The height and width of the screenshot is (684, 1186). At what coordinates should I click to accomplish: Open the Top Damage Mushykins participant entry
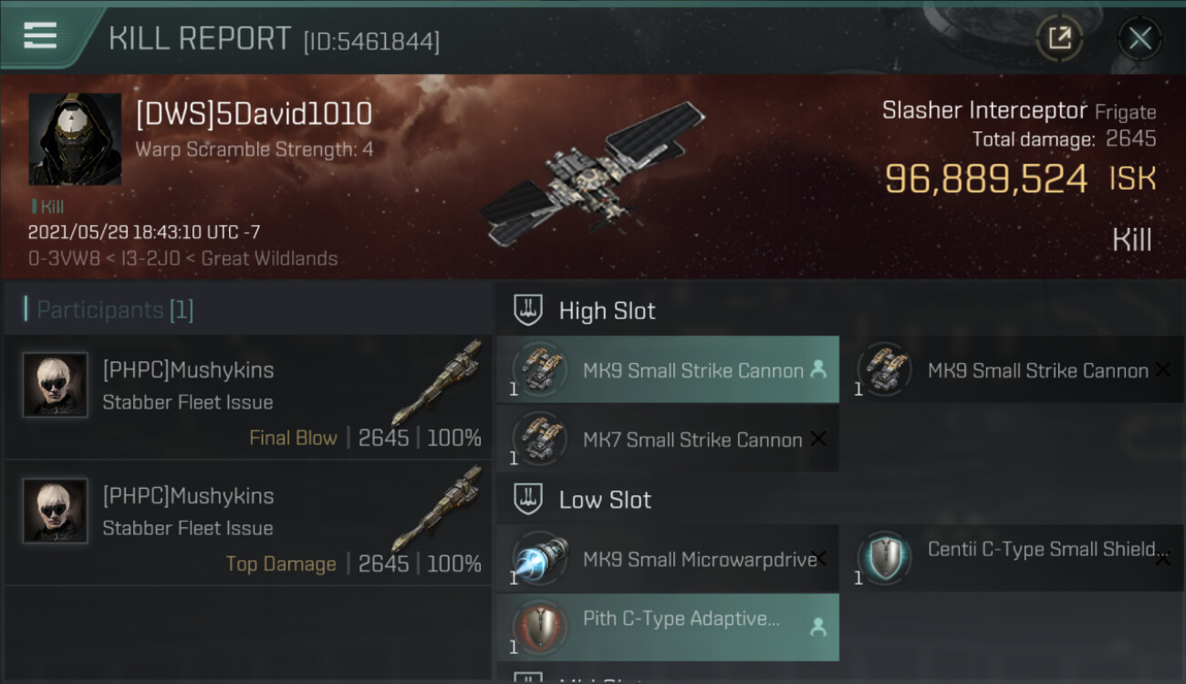247,523
